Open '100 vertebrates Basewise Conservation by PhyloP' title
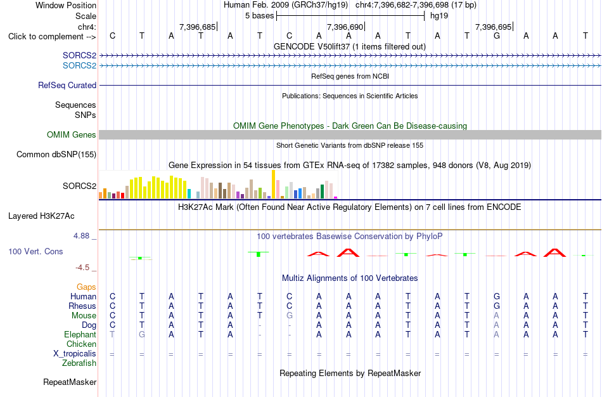The image size is (602, 397). click(x=350, y=237)
